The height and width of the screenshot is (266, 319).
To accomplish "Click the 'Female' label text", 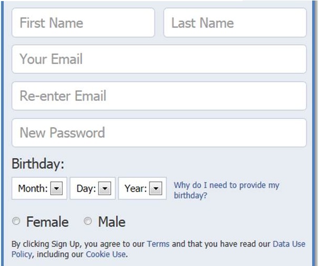I will tap(47, 222).
